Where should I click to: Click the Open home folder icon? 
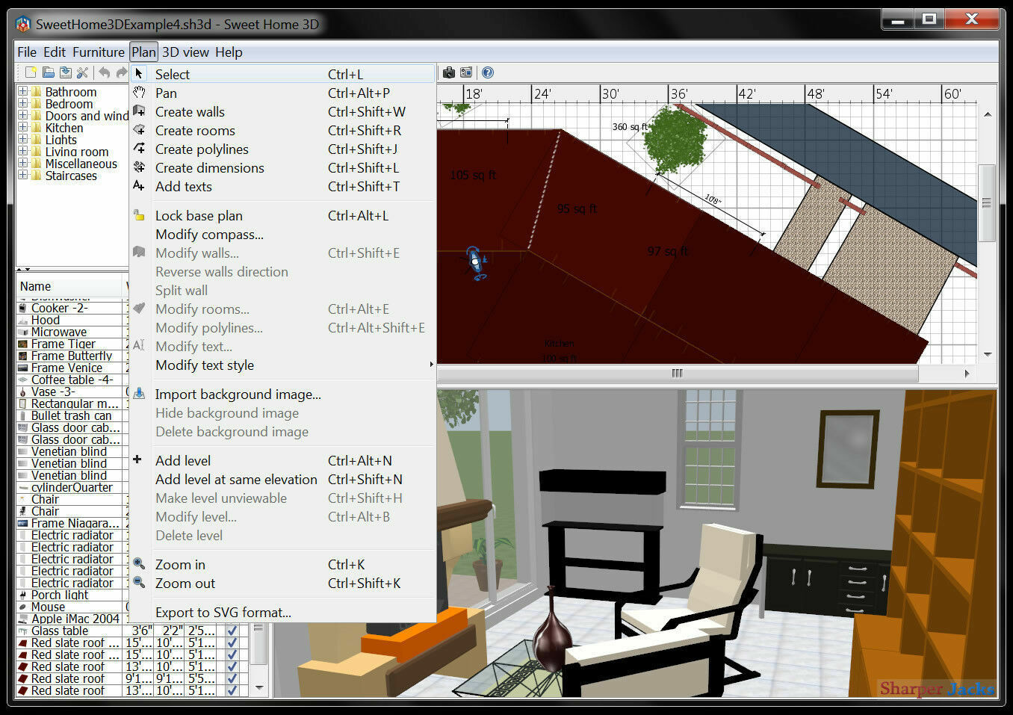[x=48, y=72]
